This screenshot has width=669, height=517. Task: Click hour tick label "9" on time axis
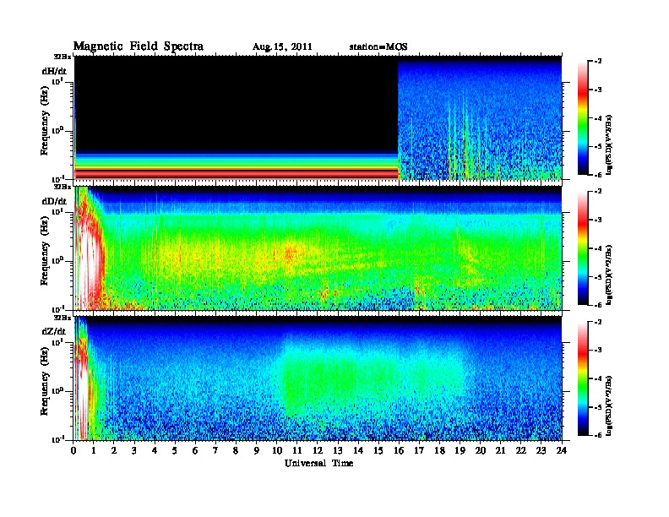click(x=256, y=451)
